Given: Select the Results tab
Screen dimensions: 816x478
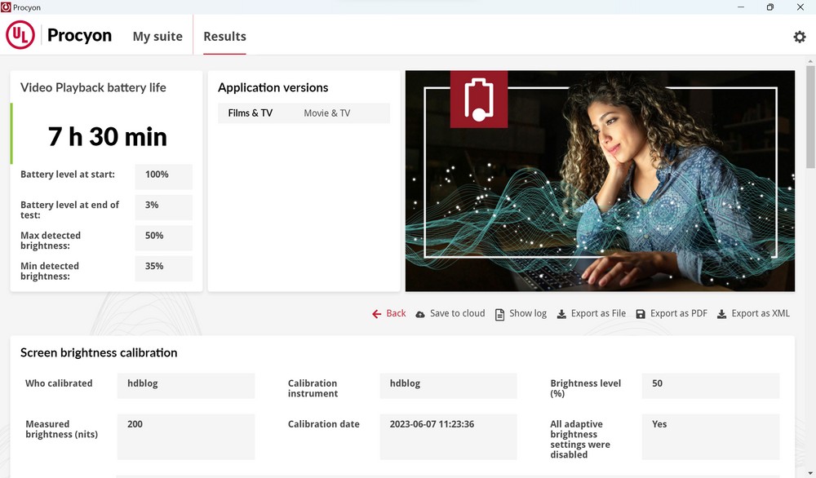Looking at the screenshot, I should pos(224,37).
